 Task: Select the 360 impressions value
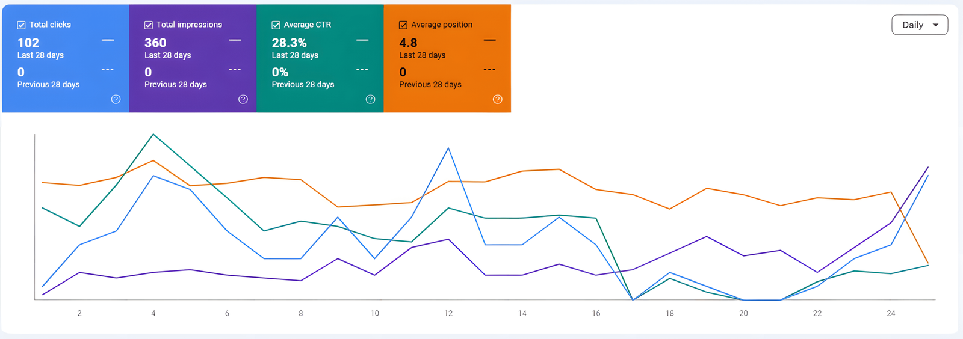(x=155, y=43)
